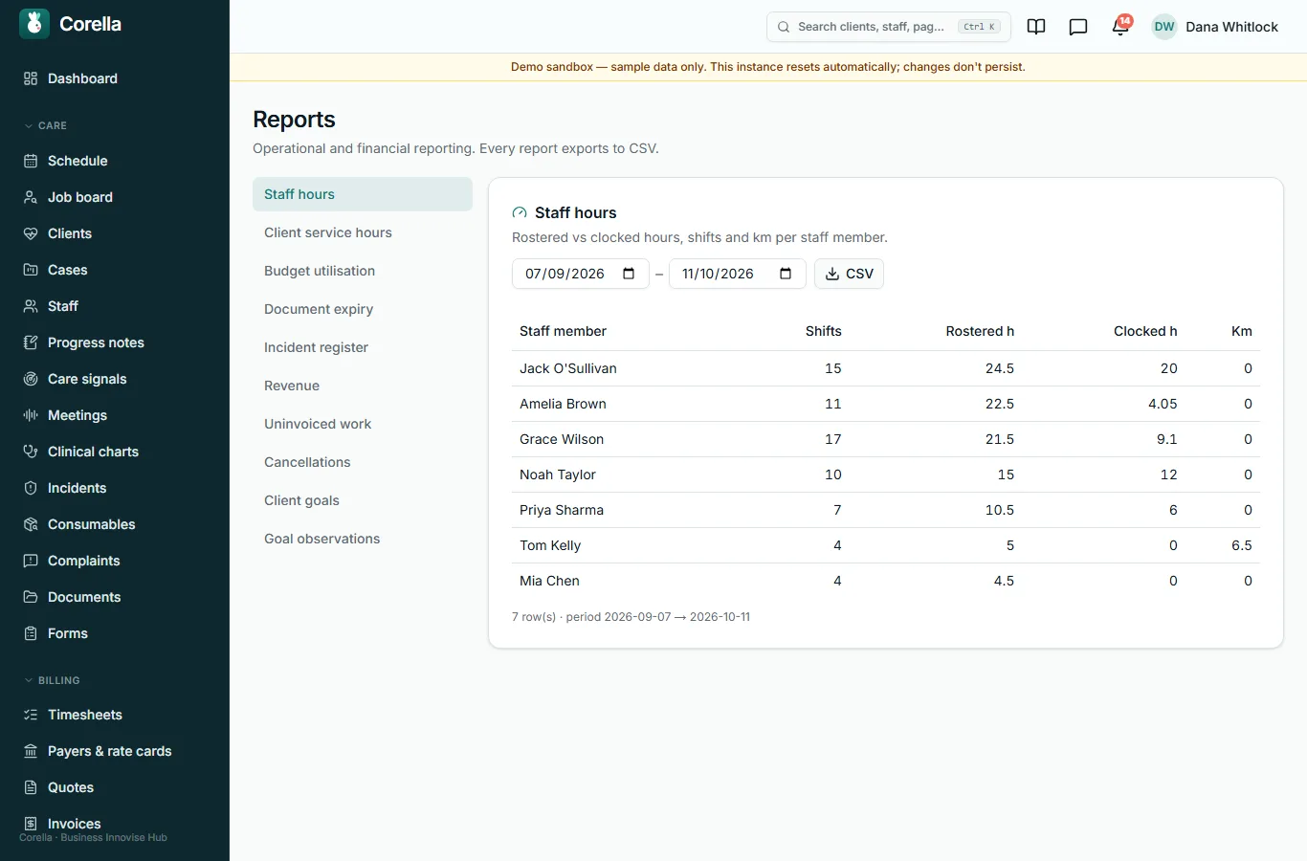The width and height of the screenshot is (1307, 861).
Task: Open the Incident register report
Action: pos(363,347)
